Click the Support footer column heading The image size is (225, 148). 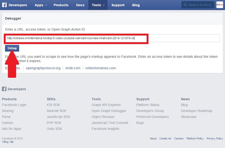(x=143, y=99)
